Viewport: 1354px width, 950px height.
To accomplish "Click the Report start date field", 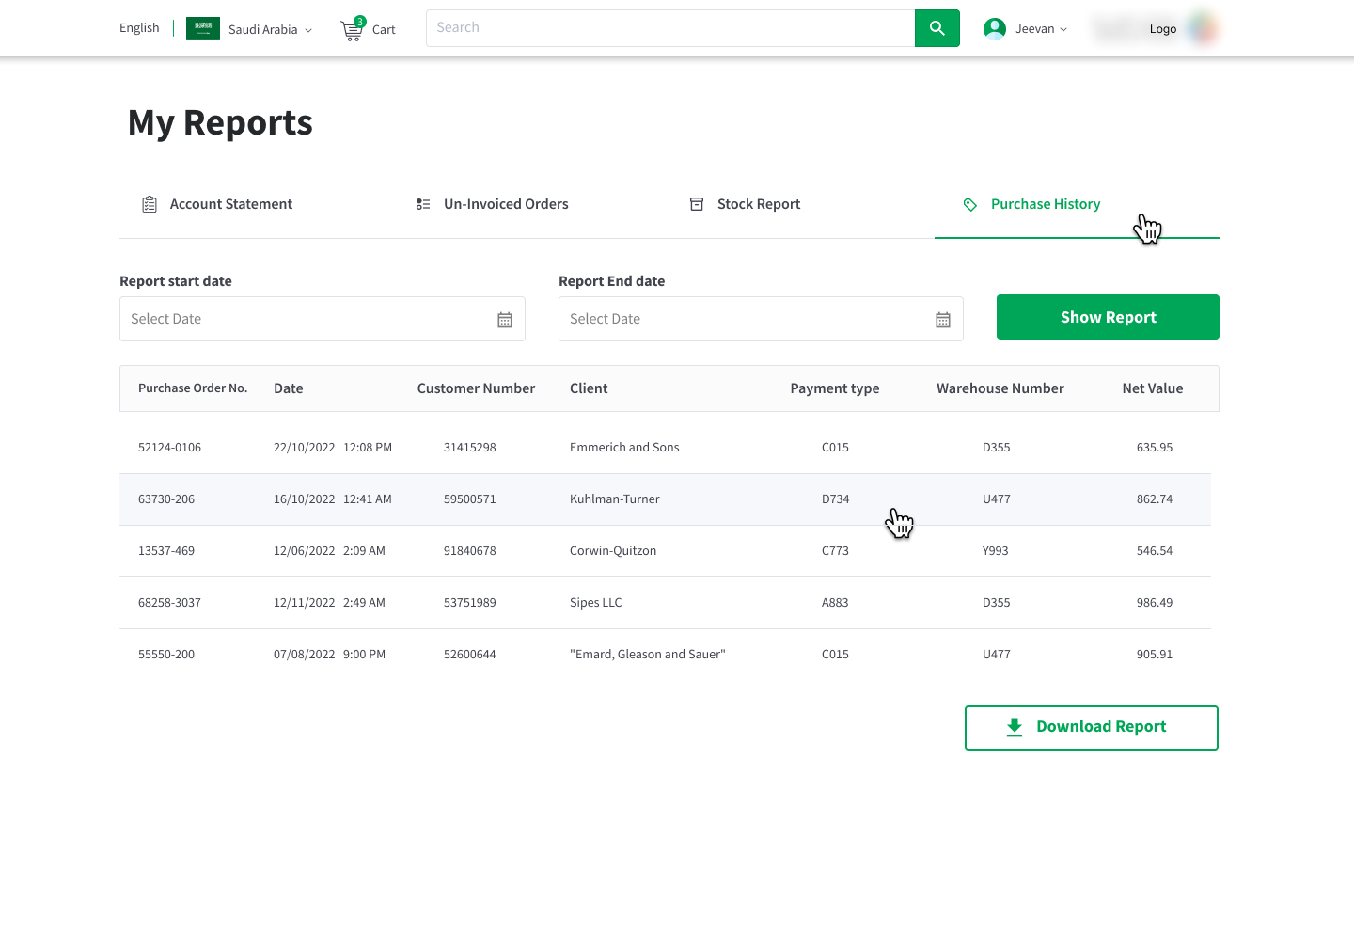I will coord(306,320).
